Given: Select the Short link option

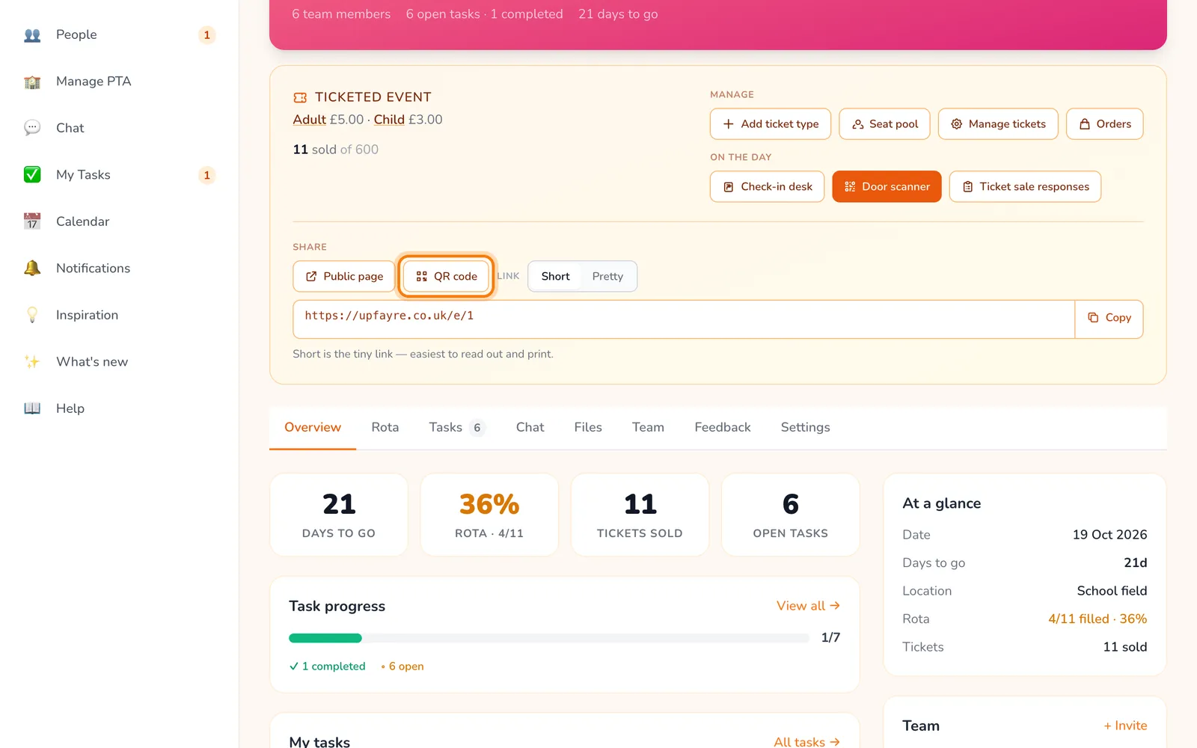Looking at the screenshot, I should pos(555,277).
